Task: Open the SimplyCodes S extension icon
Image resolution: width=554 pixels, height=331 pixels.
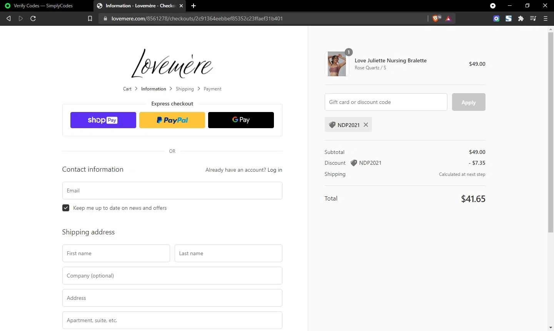Action: pos(509,18)
